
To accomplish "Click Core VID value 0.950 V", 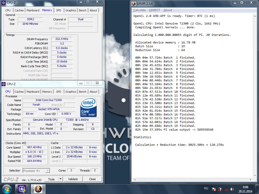I will click(x=66, y=114).
